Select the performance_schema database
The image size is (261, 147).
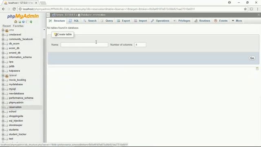pos(21,98)
